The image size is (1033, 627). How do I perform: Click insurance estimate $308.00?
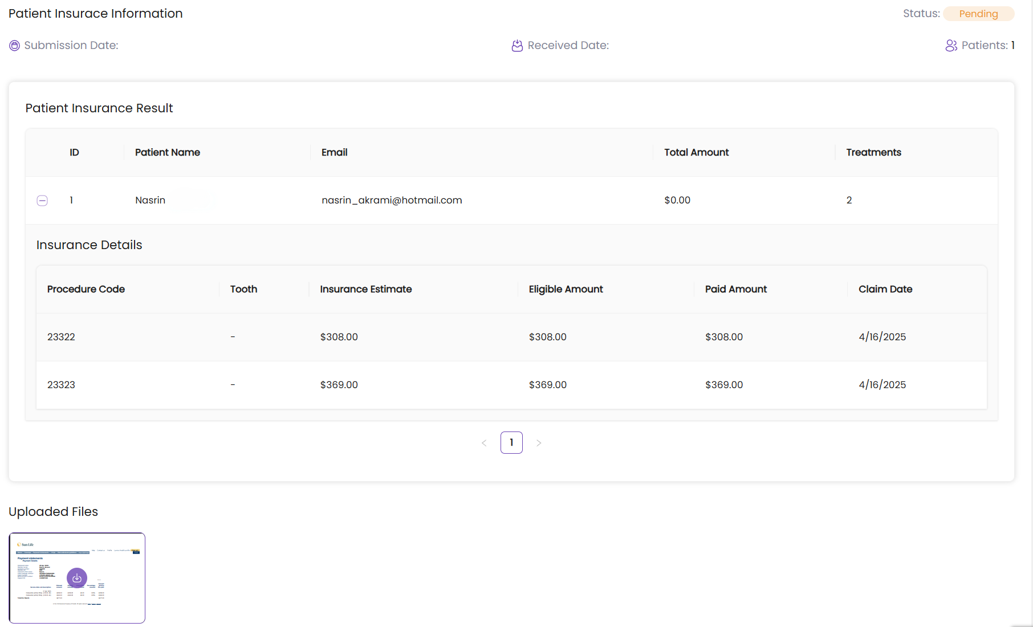coord(339,337)
